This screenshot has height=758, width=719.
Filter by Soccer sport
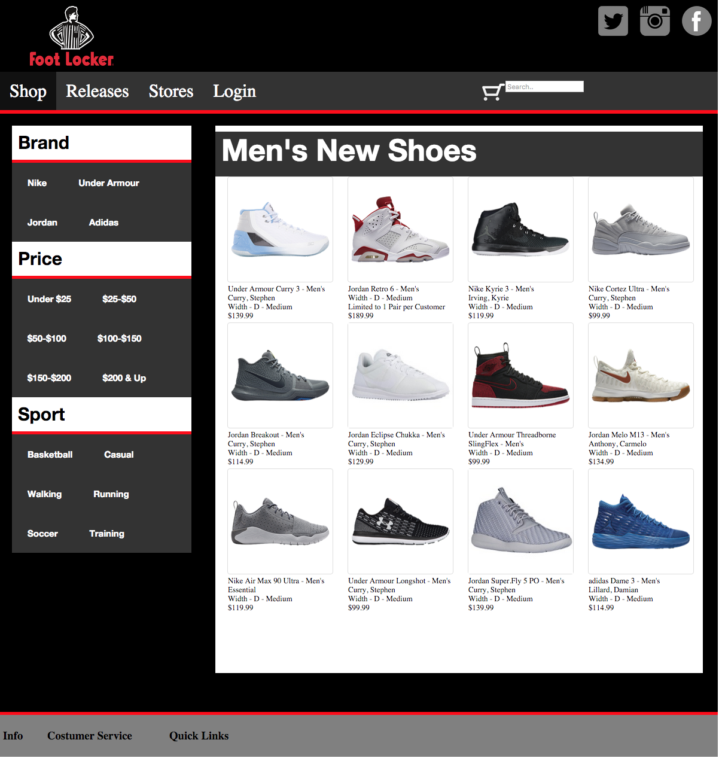pos(42,534)
